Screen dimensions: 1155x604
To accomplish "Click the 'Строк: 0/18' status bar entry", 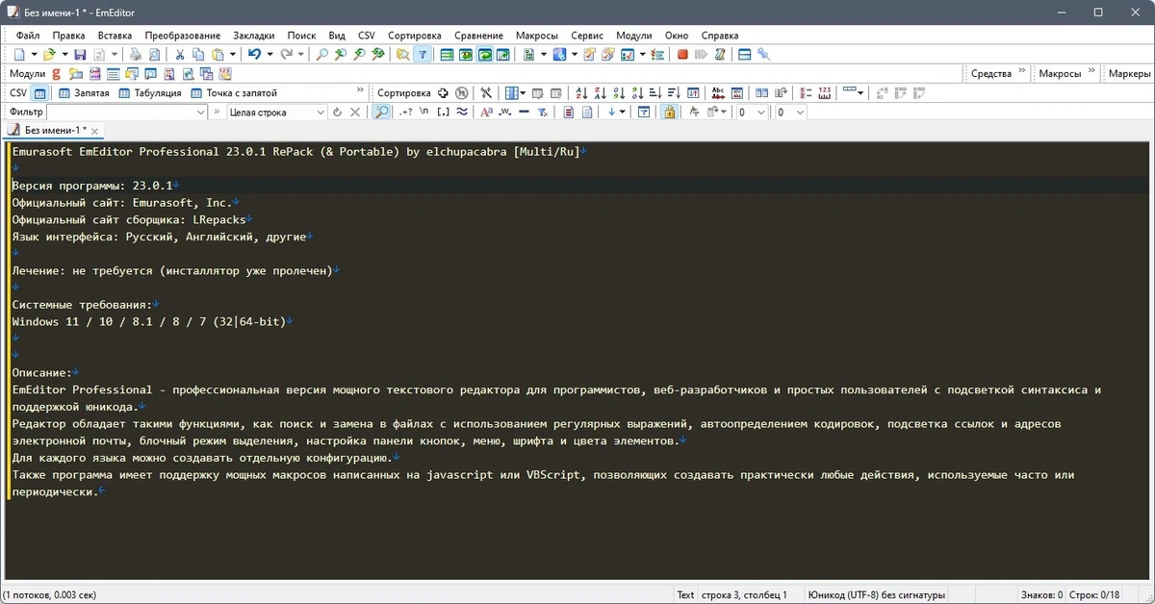I will tap(1096, 595).
